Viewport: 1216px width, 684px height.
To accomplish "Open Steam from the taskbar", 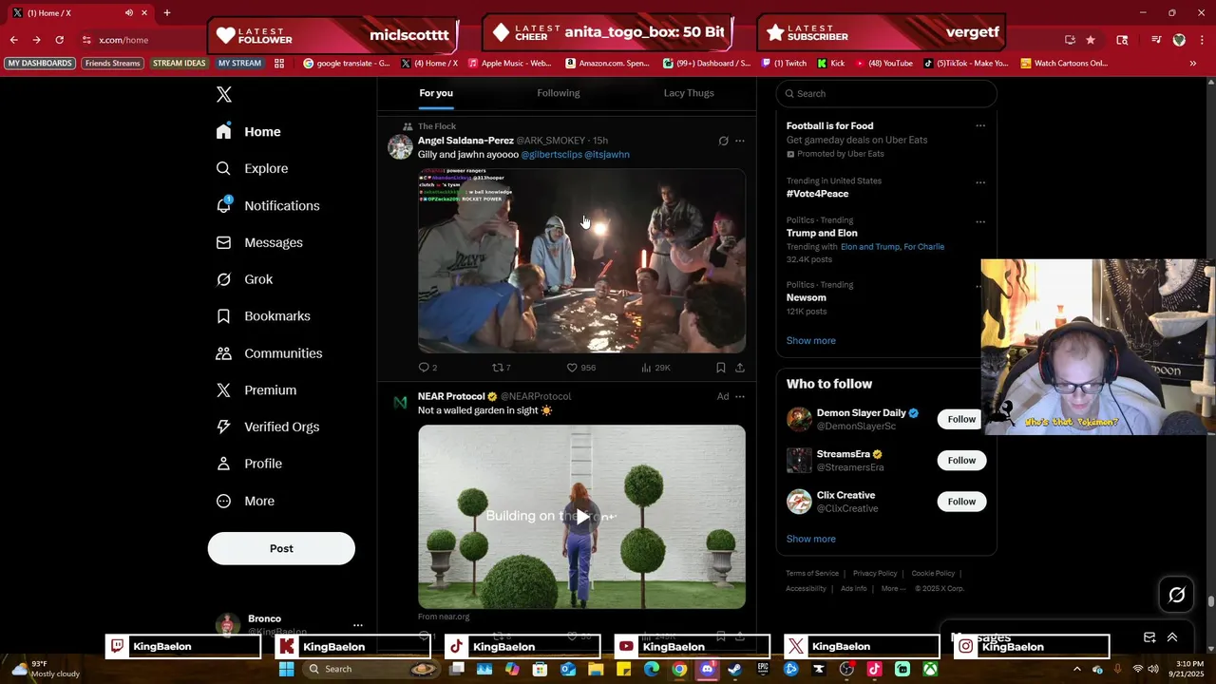I will [734, 669].
